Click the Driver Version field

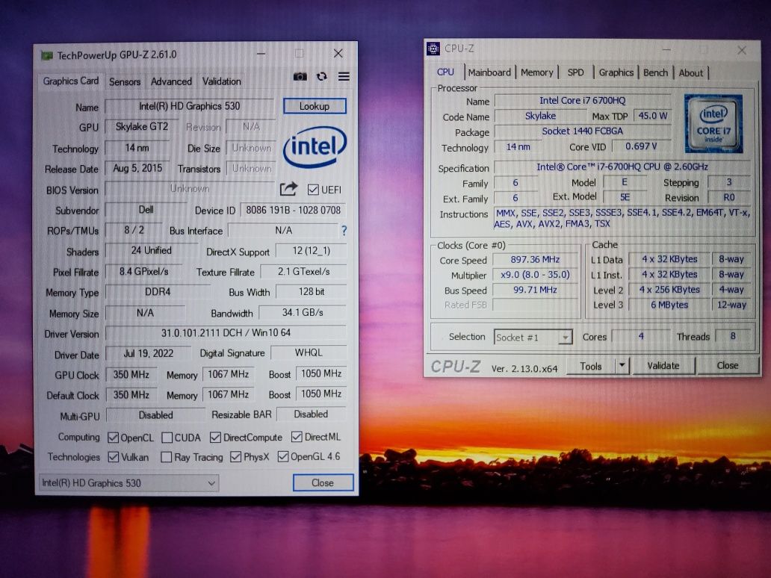coord(226,333)
